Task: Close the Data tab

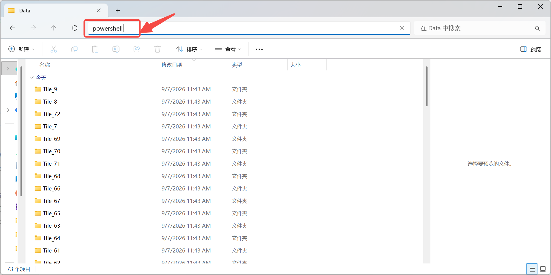Action: [99, 10]
